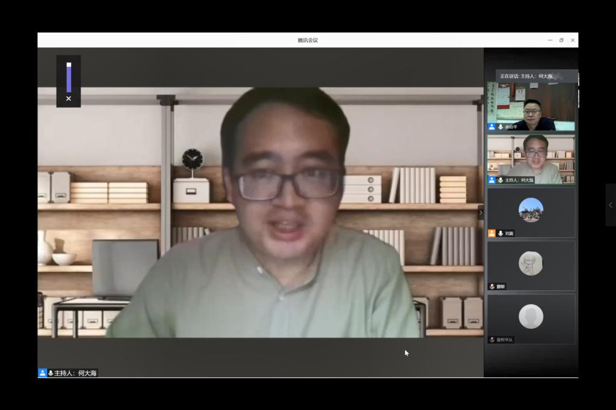The height and width of the screenshot is (410, 616).
Task: Collapse the participant sidebar with the chevron
Action: [x=480, y=212]
